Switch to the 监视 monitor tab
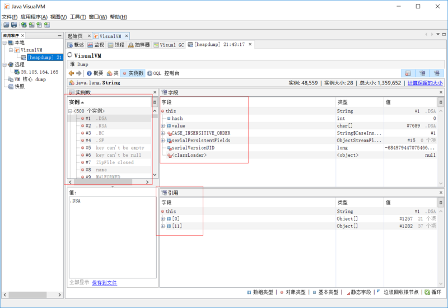Viewport: 448px width, 308px height. tap(96, 45)
